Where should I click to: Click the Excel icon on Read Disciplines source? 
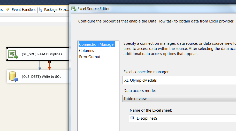click(13, 54)
